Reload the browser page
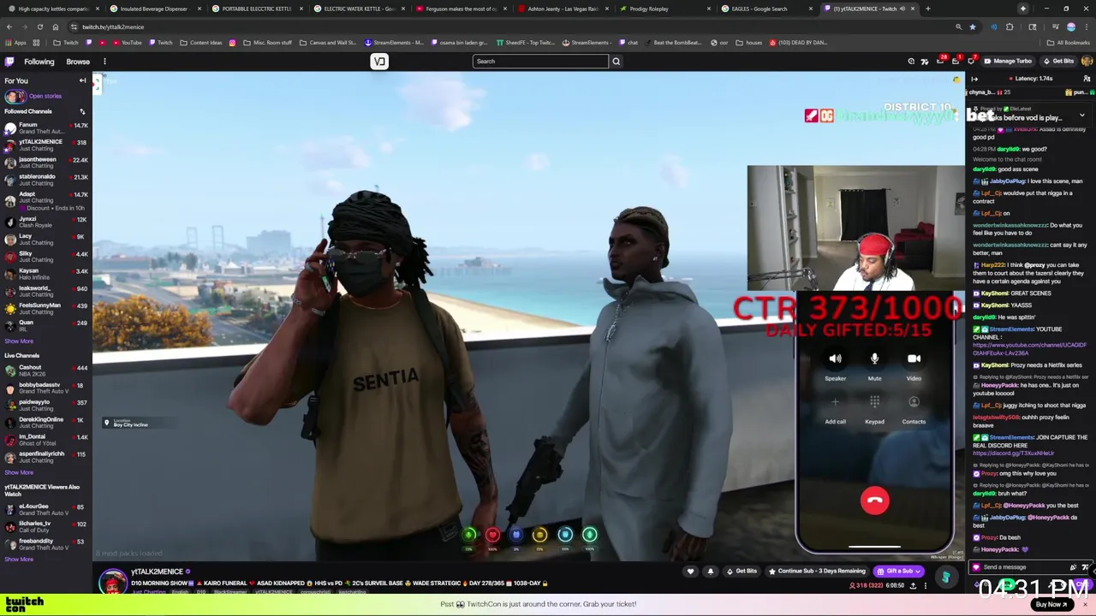Image resolution: width=1096 pixels, height=616 pixels. 39,27
